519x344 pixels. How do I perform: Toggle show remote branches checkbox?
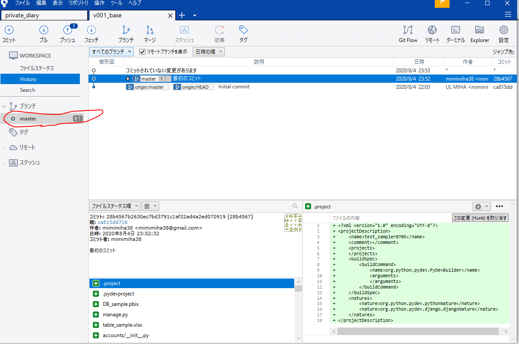(142, 52)
